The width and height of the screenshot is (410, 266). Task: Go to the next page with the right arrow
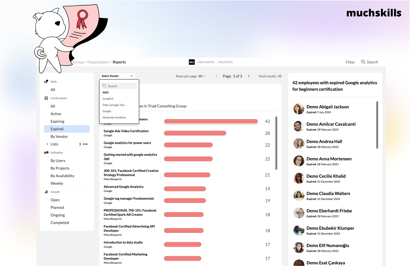pyautogui.click(x=249, y=76)
